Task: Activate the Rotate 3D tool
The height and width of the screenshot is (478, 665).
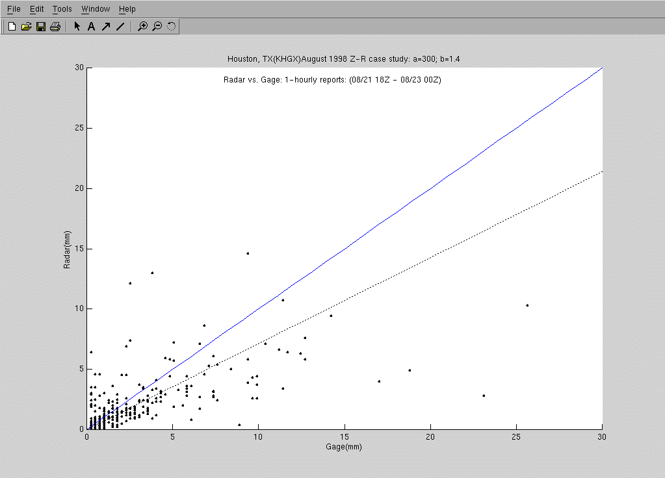Action: tap(172, 26)
